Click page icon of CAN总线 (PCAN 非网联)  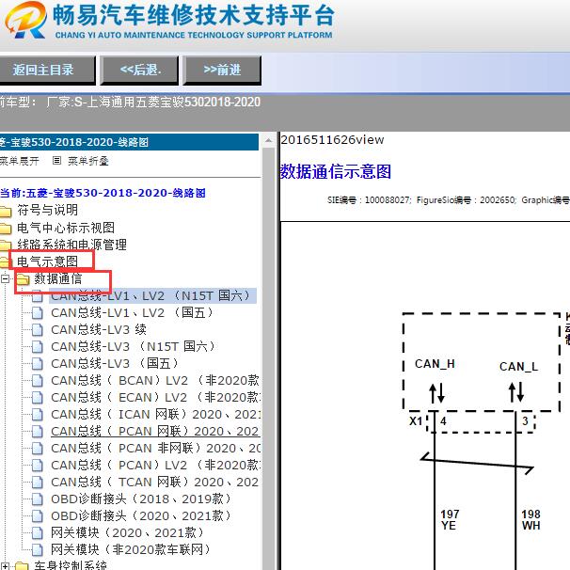37,449
